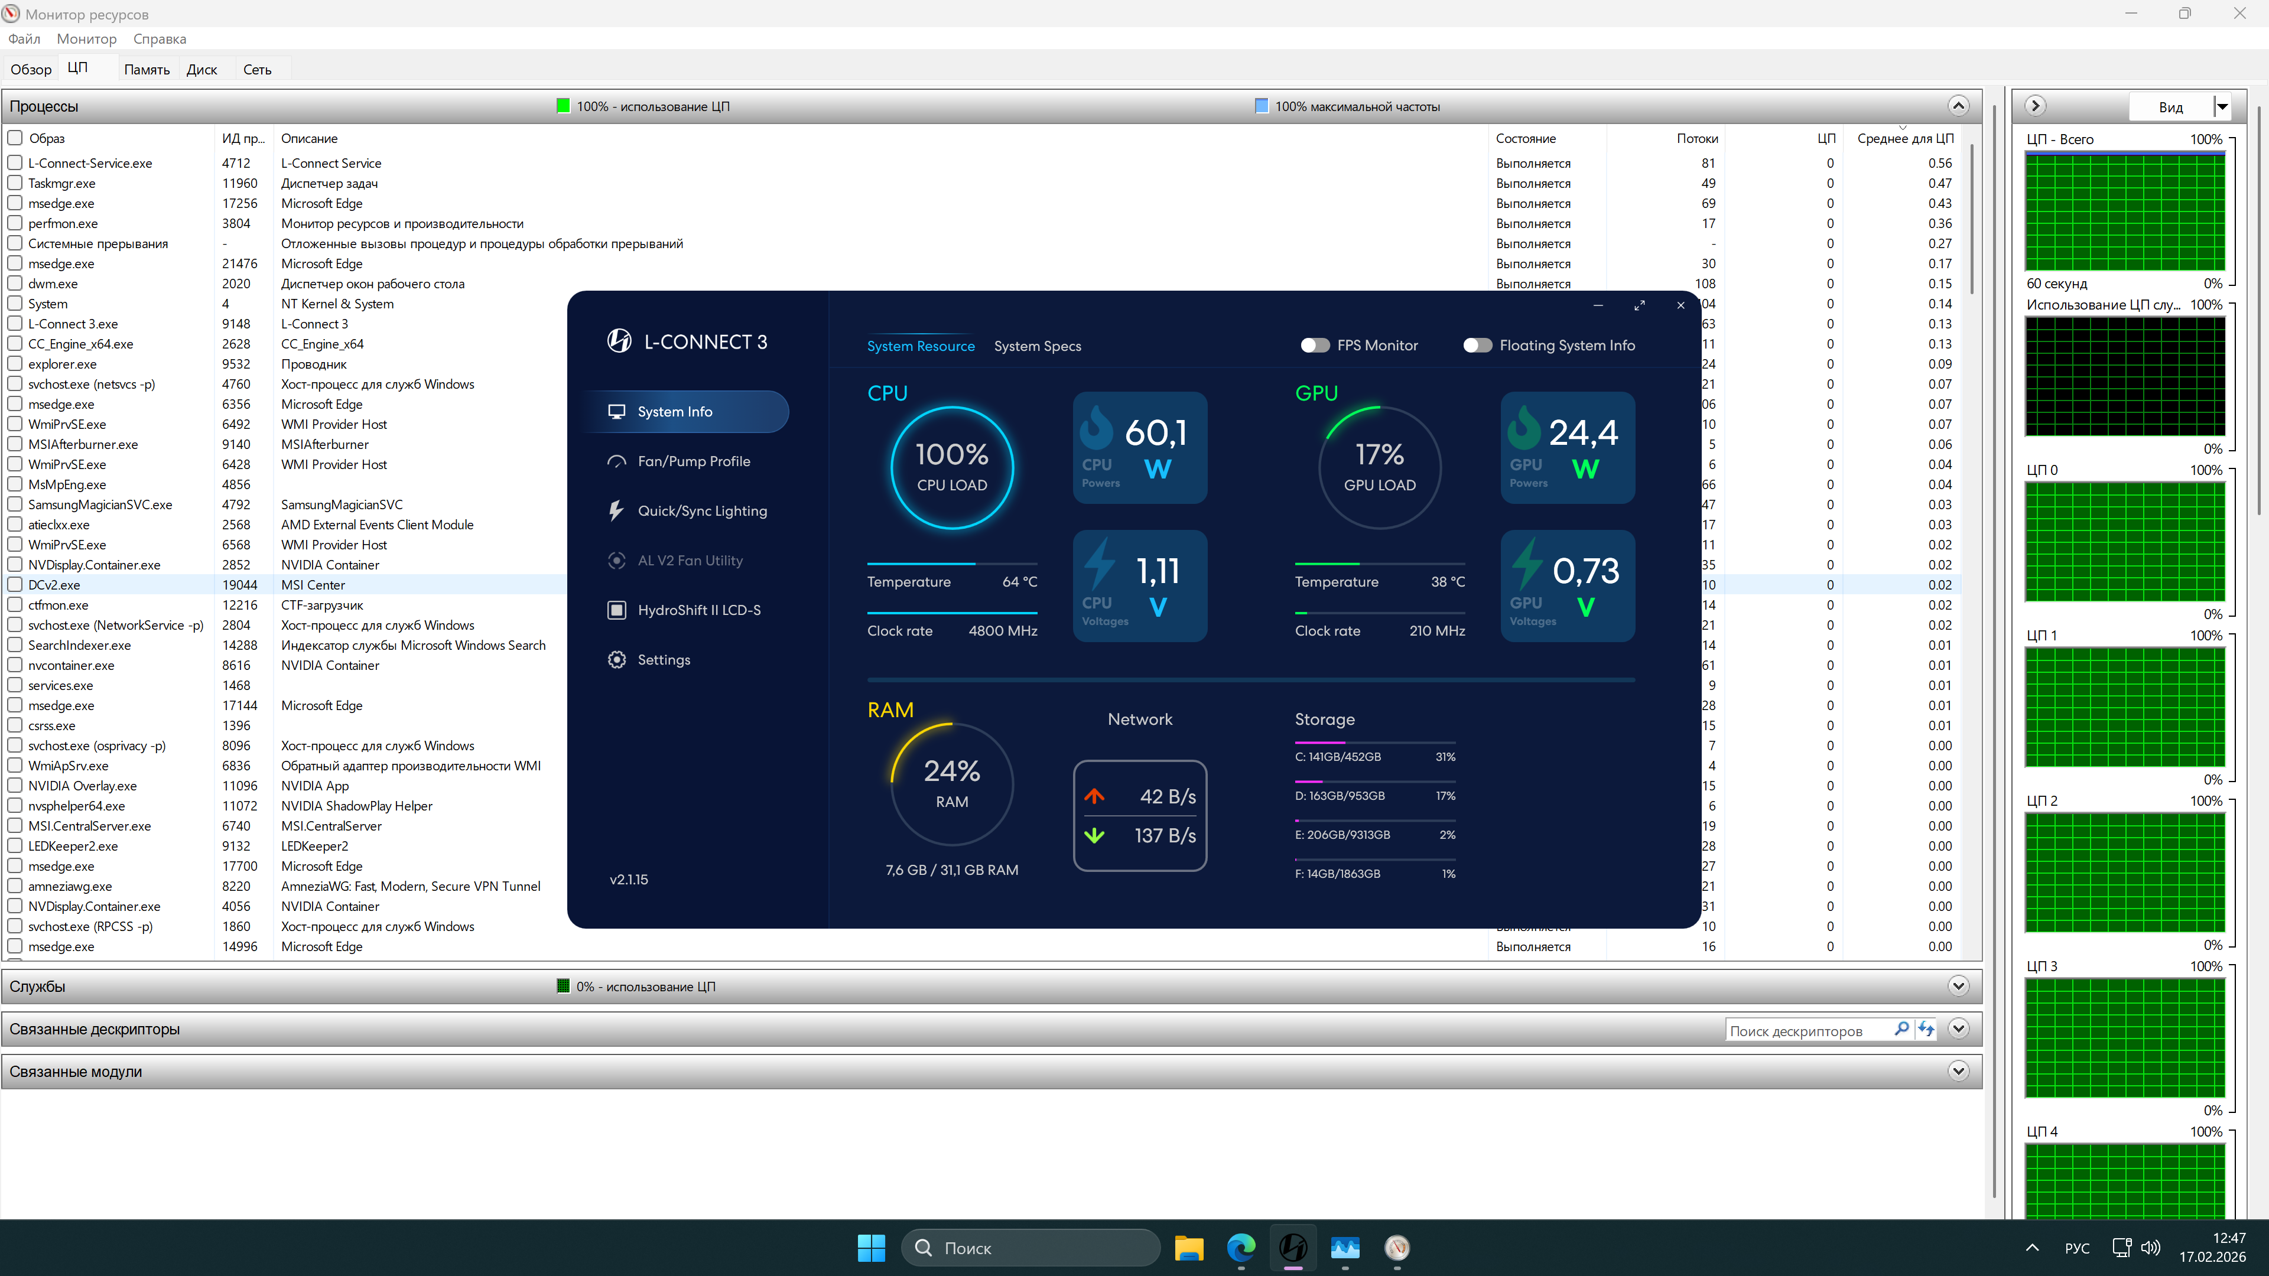The image size is (2269, 1276).
Task: Open the Вид dropdown arrow
Action: pos(2222,106)
